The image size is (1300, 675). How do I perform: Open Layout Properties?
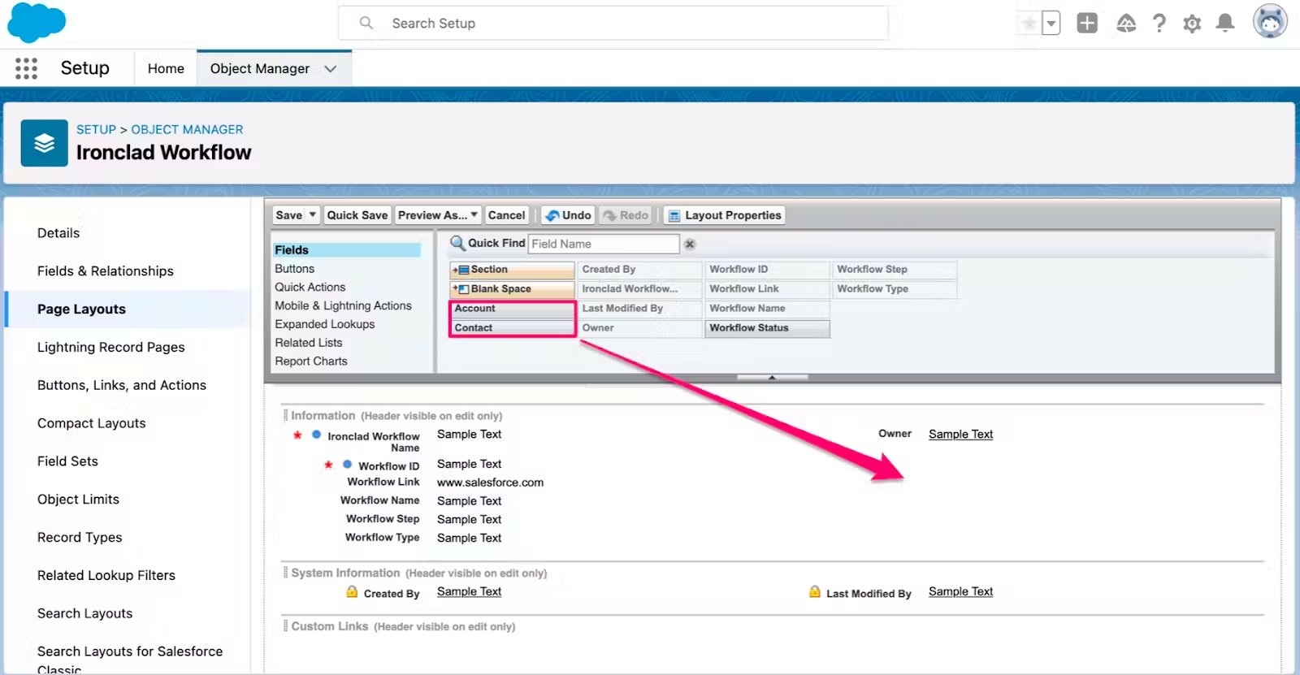[725, 215]
